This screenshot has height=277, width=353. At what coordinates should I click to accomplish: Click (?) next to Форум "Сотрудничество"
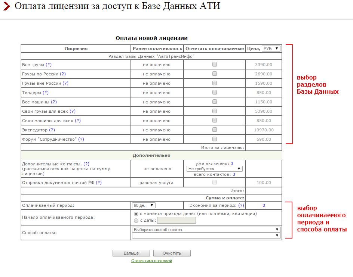81,139
